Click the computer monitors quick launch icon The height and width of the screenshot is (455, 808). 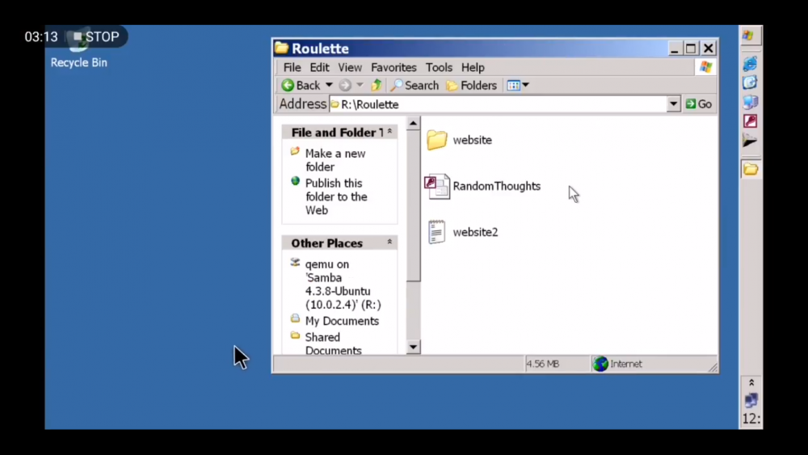[750, 102]
